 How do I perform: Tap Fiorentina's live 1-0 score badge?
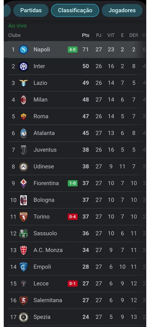click(72, 183)
